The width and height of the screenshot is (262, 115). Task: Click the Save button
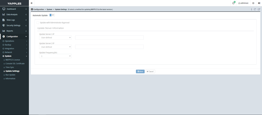point(140,71)
